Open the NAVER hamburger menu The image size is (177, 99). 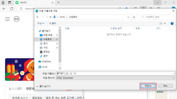click(x=7, y=19)
